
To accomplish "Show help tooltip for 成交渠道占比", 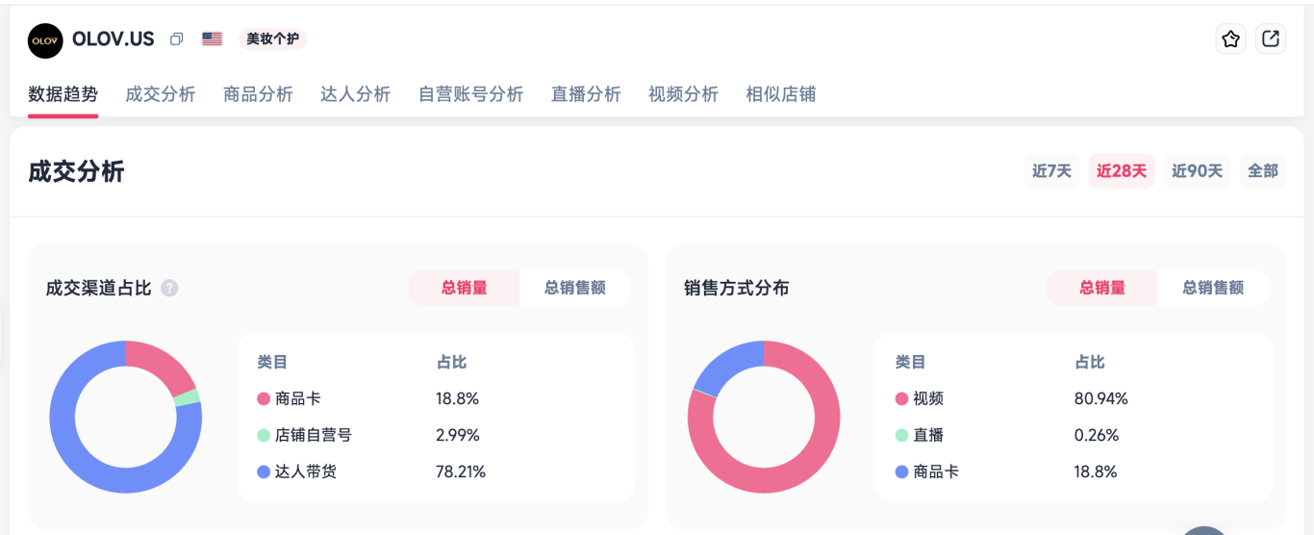I will 169,288.
